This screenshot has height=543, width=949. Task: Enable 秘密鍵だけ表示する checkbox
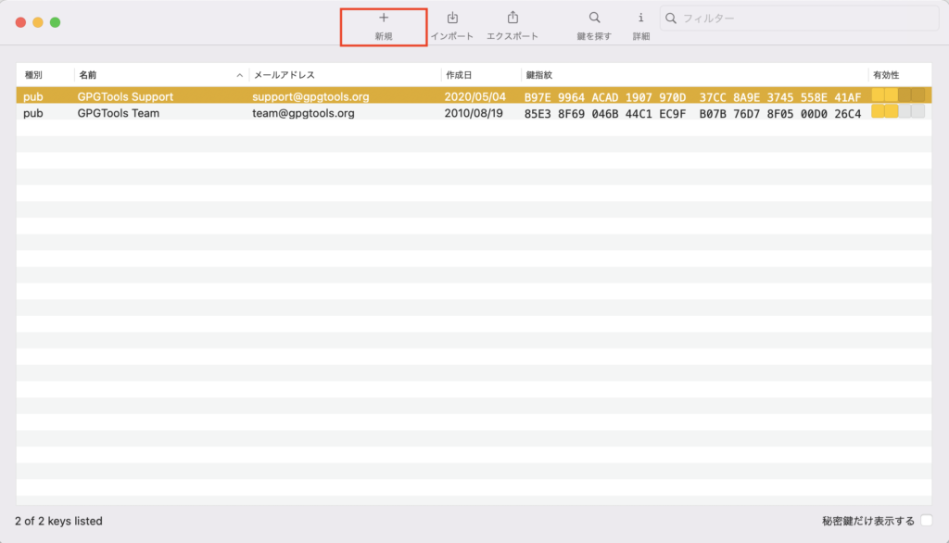pos(927,521)
